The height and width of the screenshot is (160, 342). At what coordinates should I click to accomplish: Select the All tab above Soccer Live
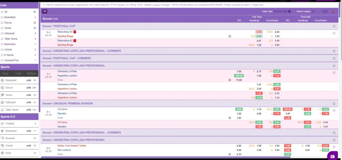(45, 11)
